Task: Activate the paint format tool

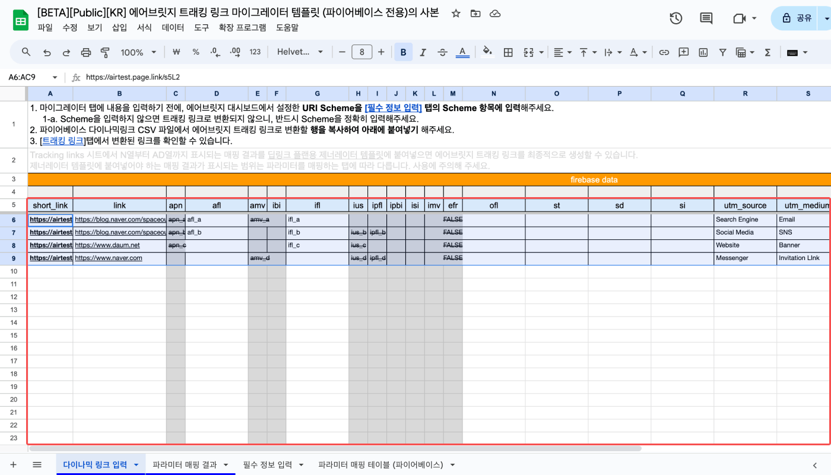Action: click(106, 52)
